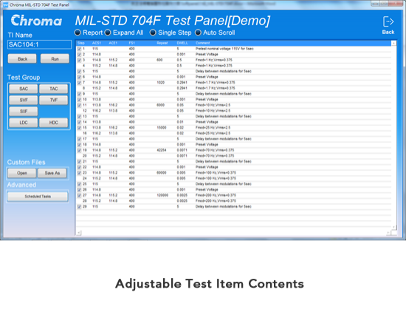Click dwell value 0.0071 in step 19

pos(182,150)
